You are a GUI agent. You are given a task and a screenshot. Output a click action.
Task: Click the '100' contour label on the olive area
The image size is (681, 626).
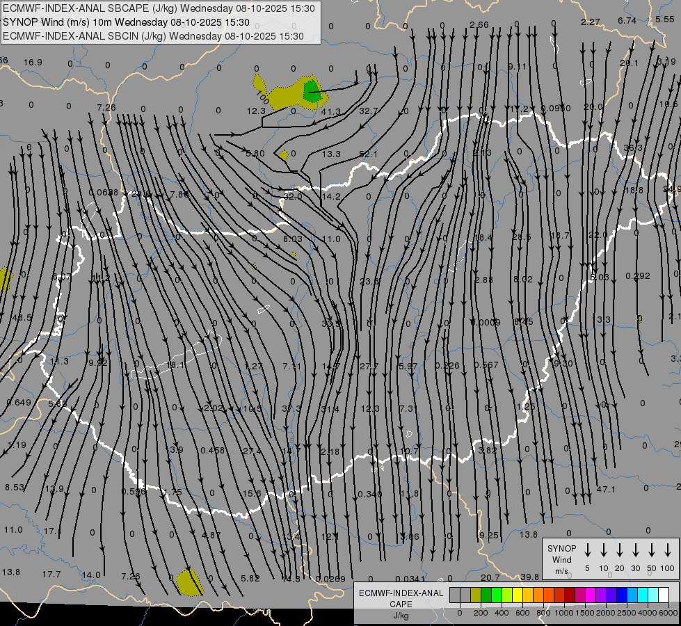(x=262, y=97)
